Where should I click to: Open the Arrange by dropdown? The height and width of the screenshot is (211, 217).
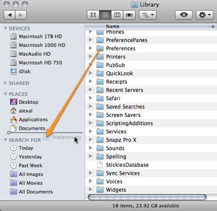pos(148,15)
